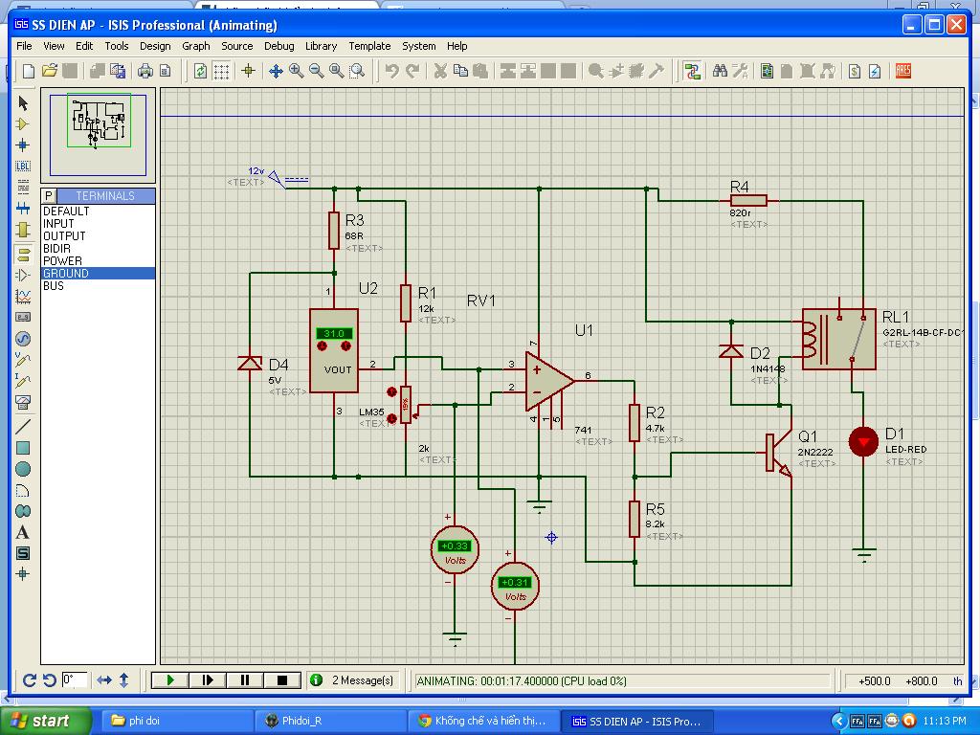Click the Wire Label mode icon

[x=23, y=167]
